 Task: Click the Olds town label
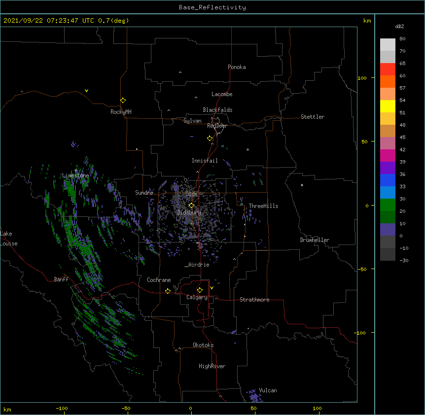tap(191, 194)
